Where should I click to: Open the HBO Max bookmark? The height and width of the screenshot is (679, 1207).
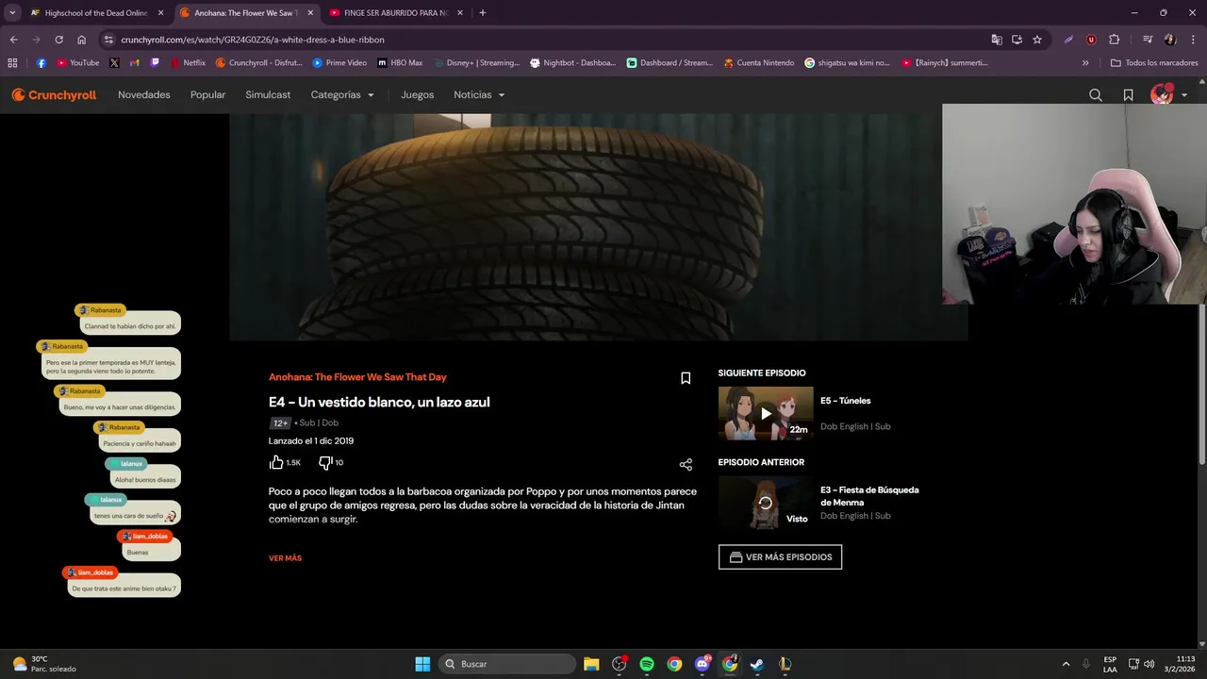point(400,63)
